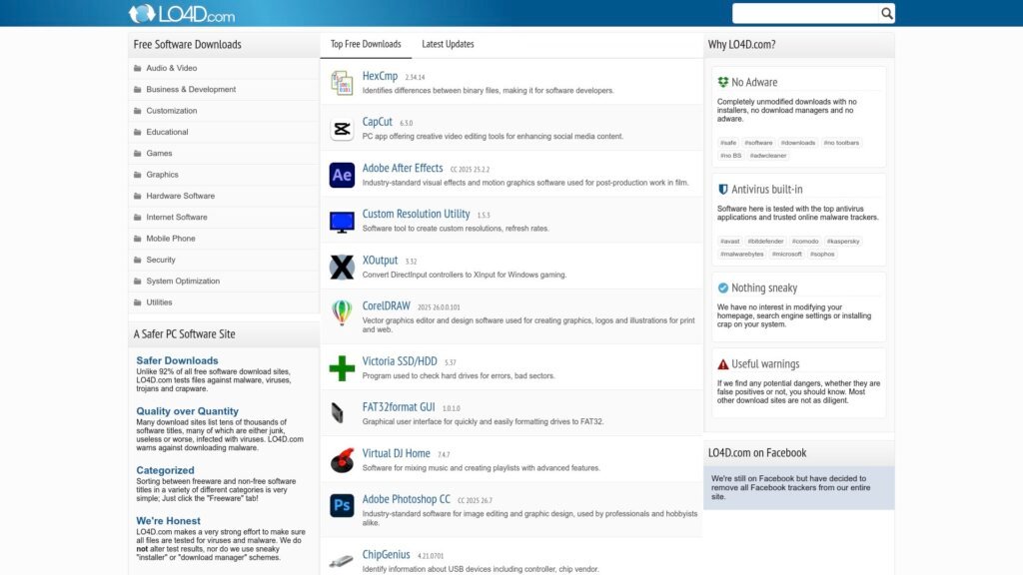Click the Safer Downloads heading
This screenshot has height=575, width=1023.
pos(178,360)
